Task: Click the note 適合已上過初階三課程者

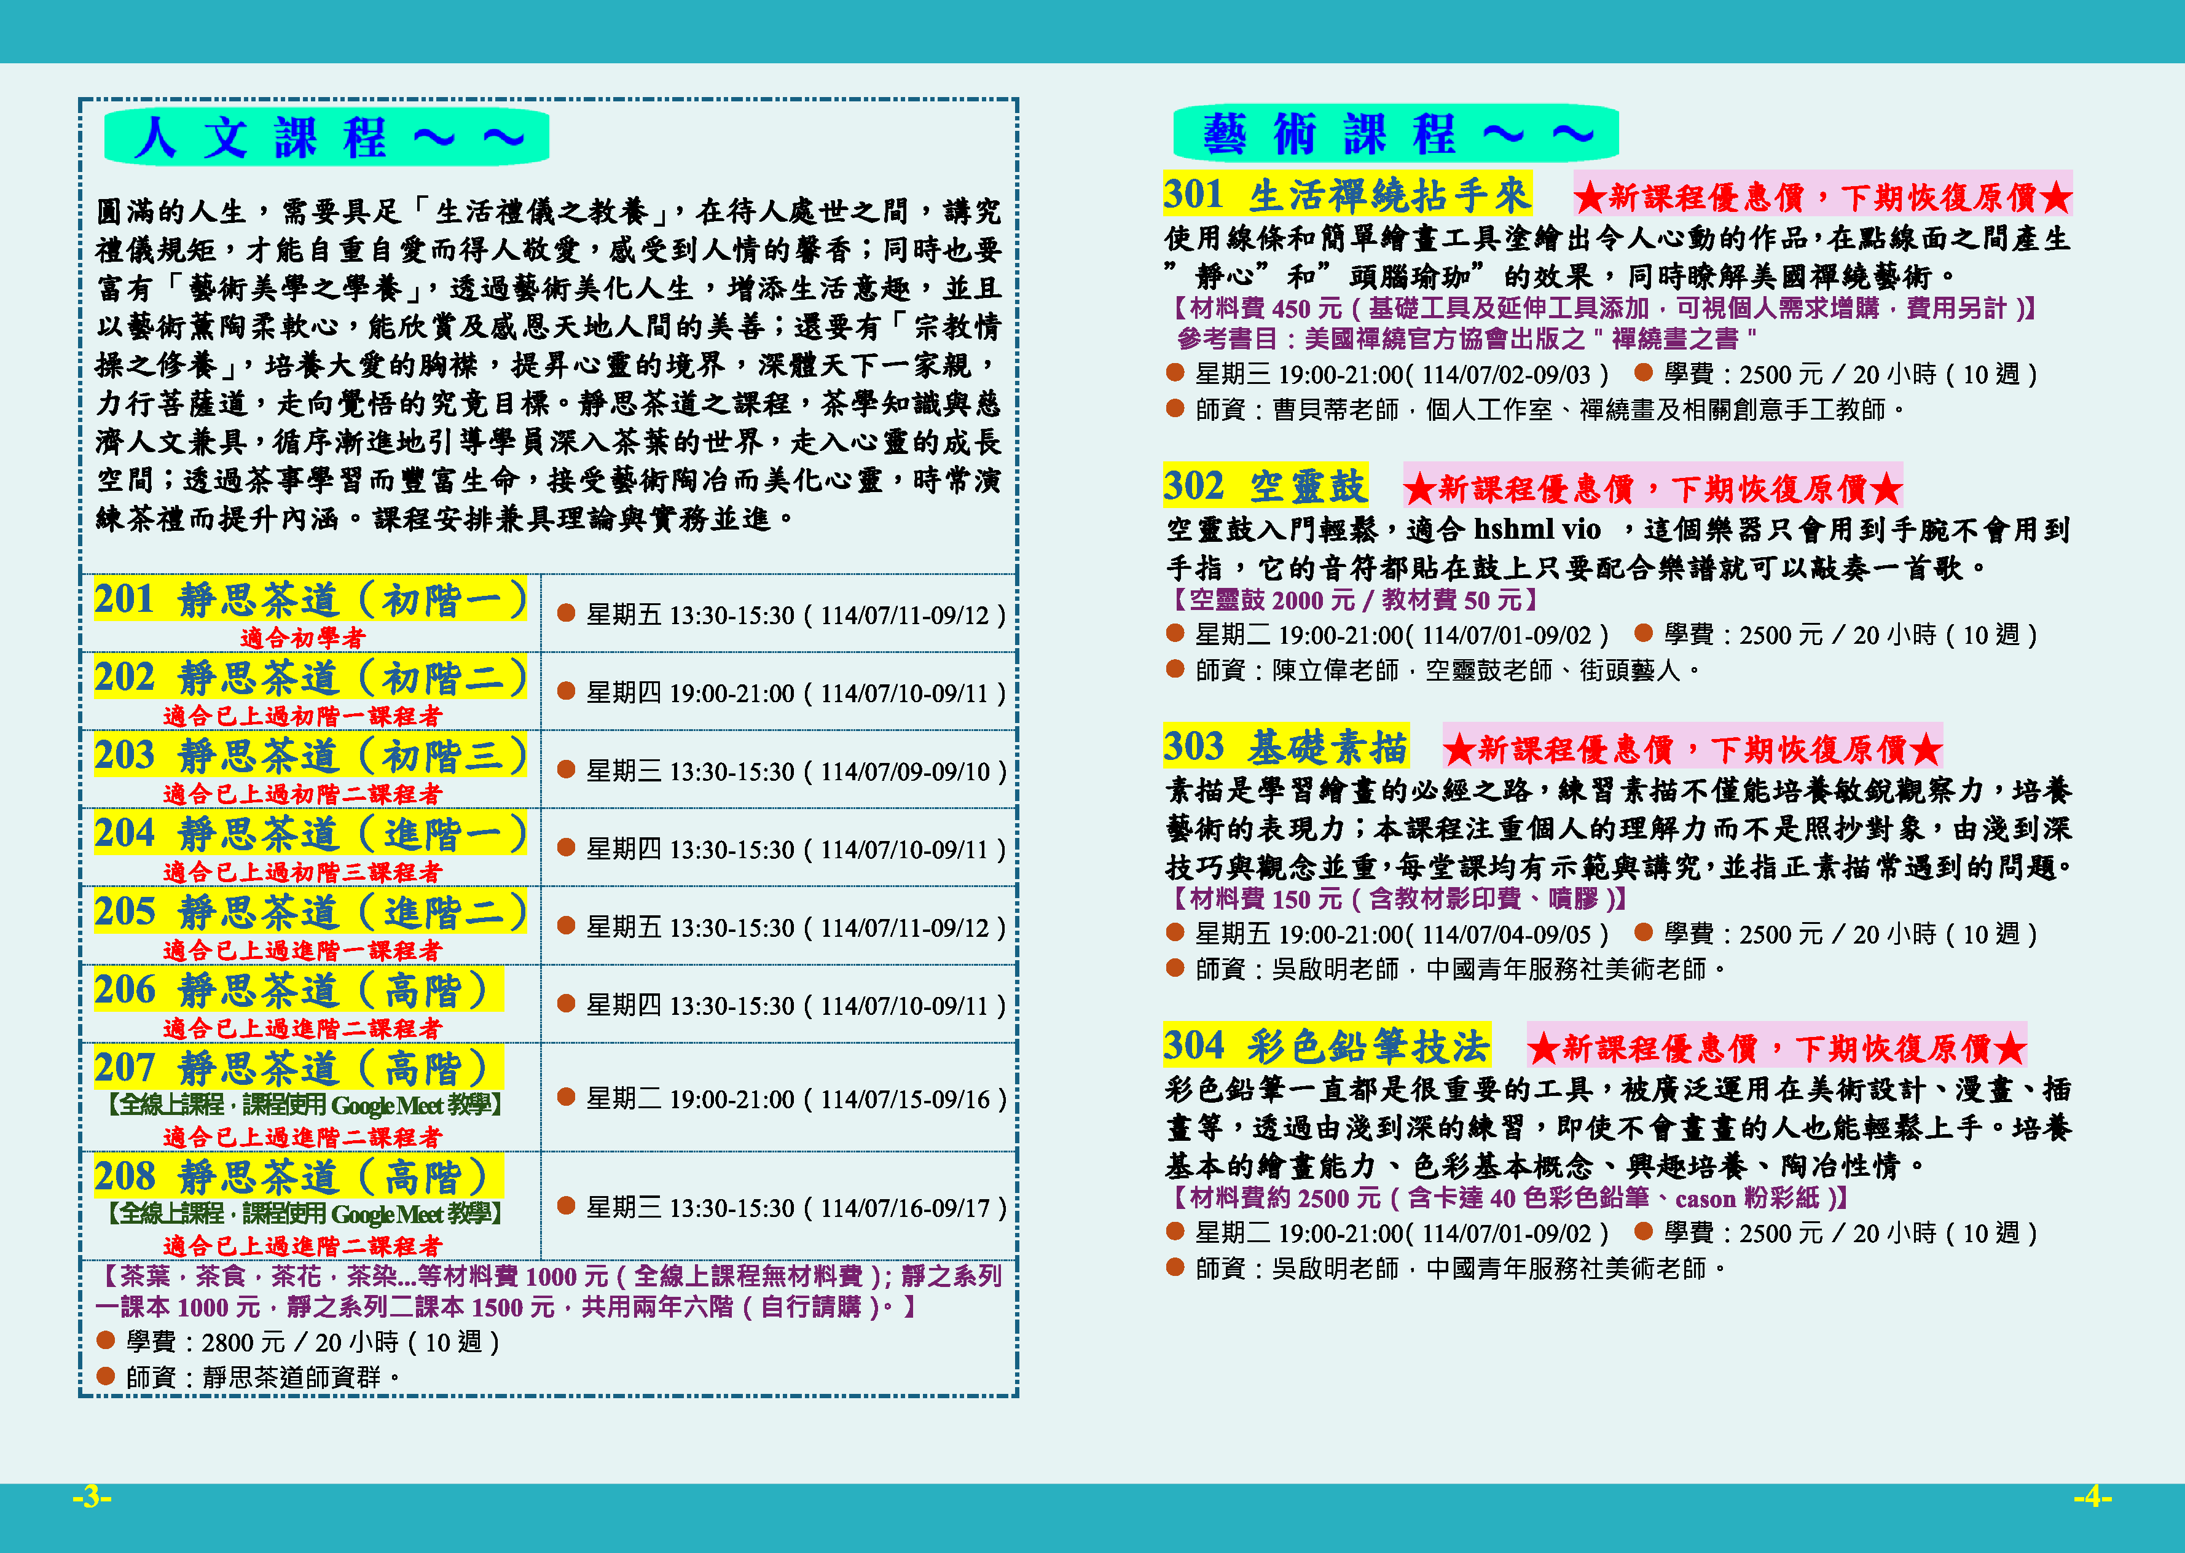Action: point(302,872)
